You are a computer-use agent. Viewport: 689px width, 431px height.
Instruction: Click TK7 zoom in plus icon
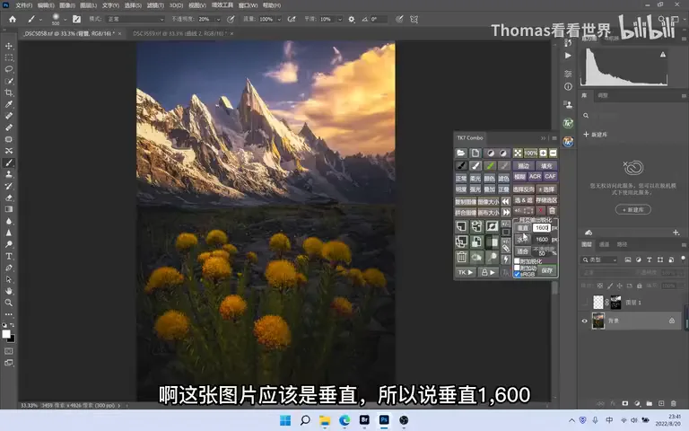point(544,153)
